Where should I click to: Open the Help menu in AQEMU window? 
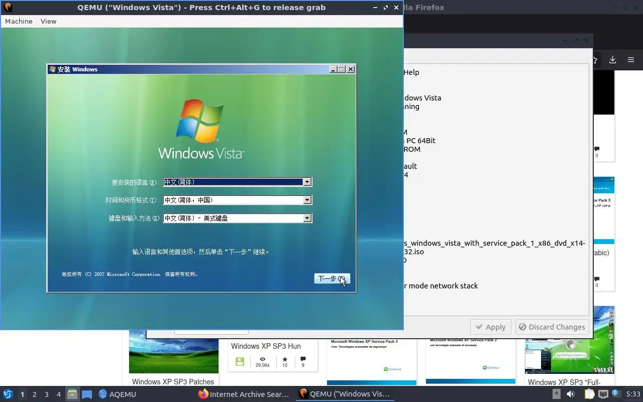(411, 72)
